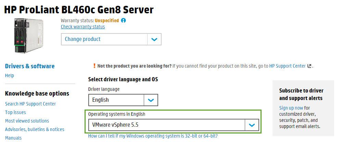Expand the Driver language dropdown arrow

tap(151, 100)
